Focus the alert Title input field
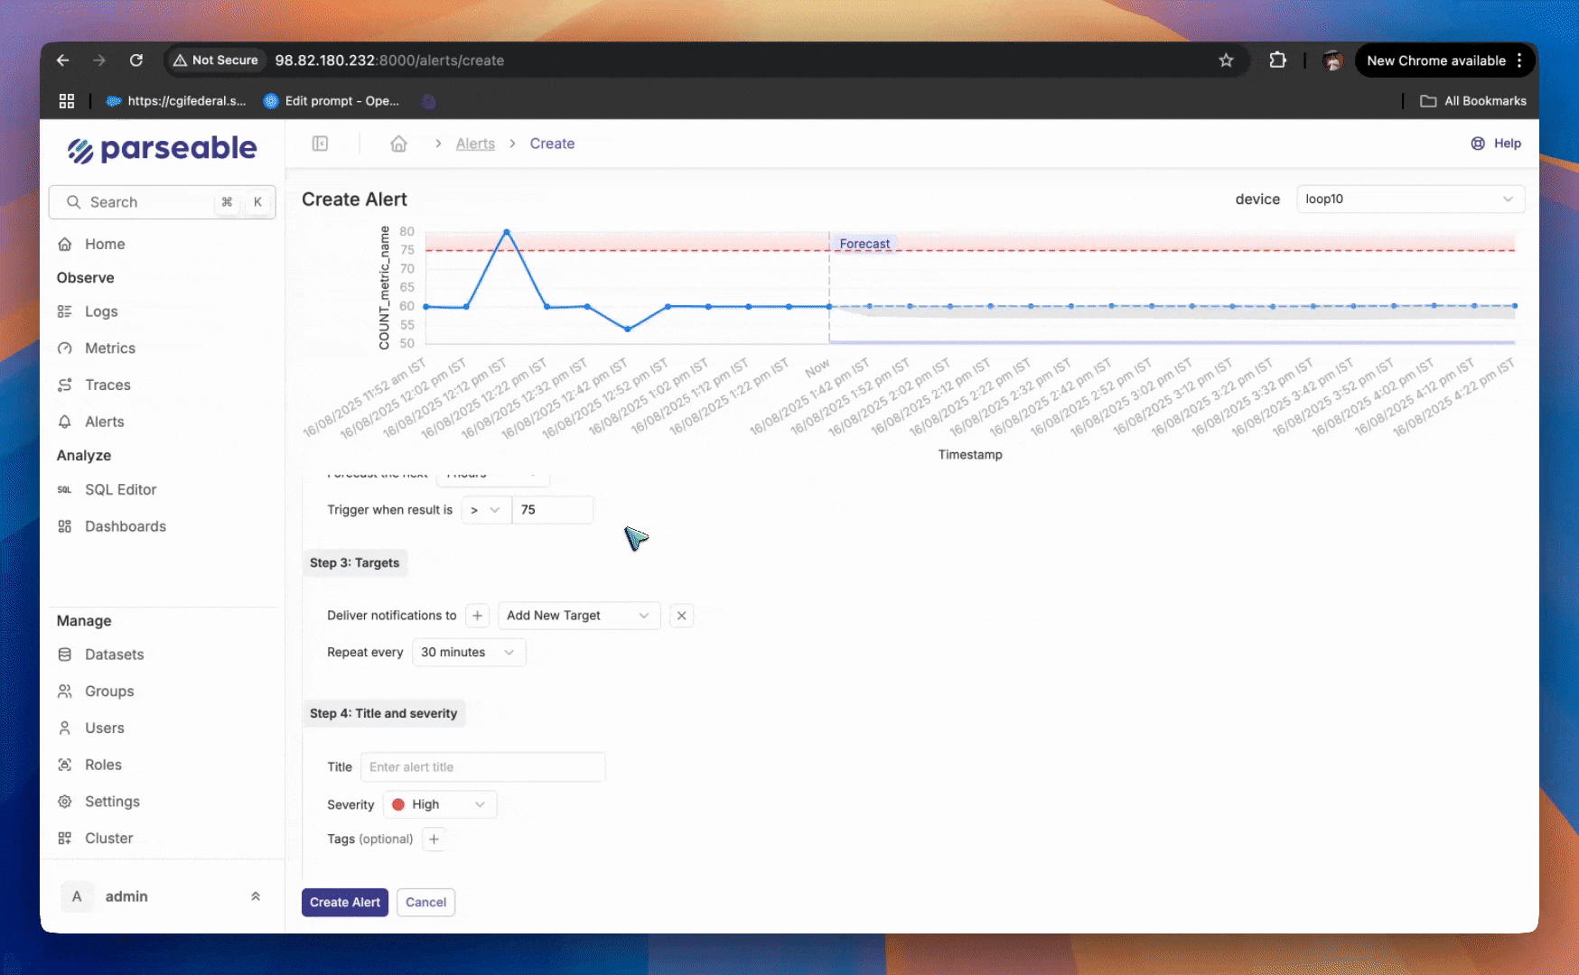1579x975 pixels. click(482, 767)
